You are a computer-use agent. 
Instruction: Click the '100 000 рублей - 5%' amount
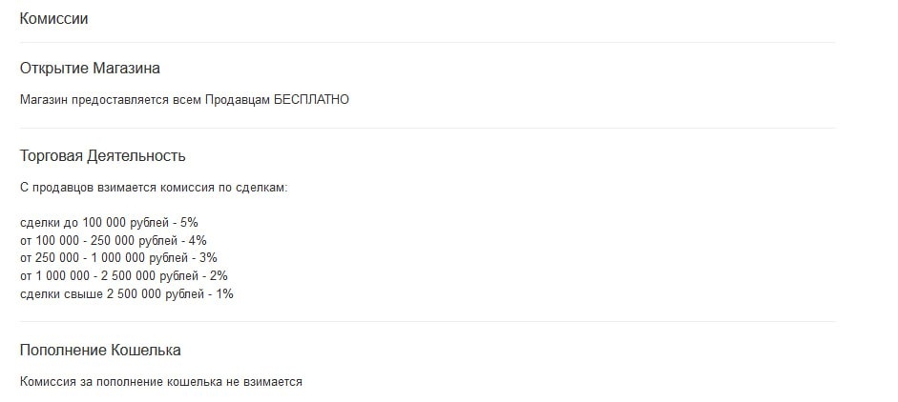[x=140, y=223]
